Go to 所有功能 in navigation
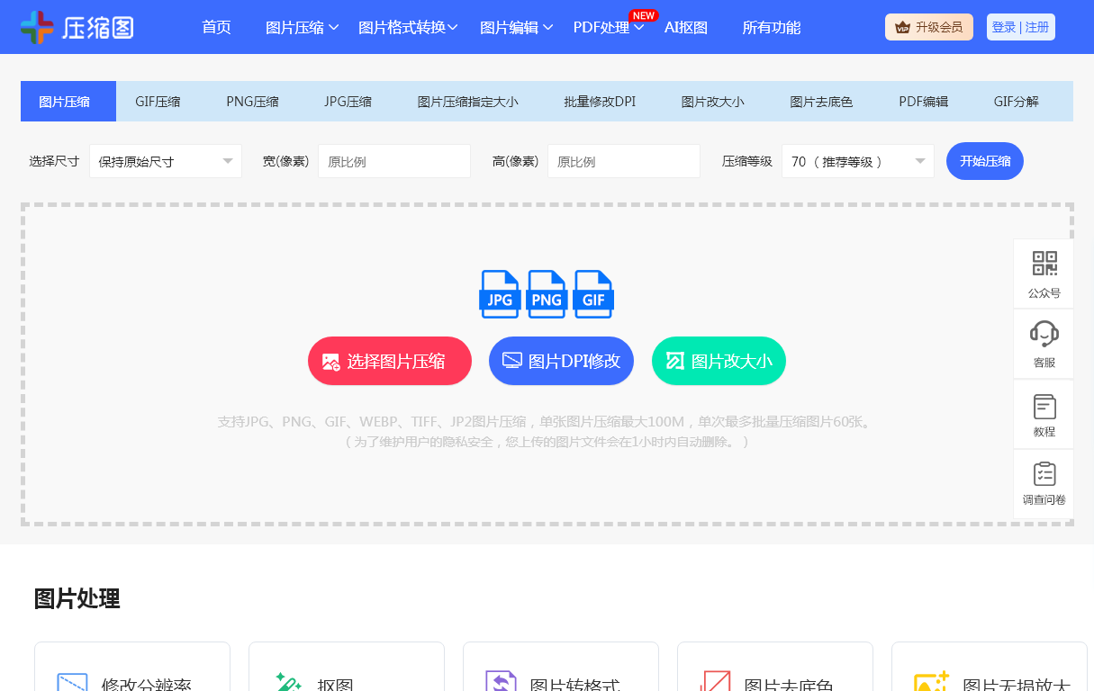1094x691 pixels. (x=771, y=28)
